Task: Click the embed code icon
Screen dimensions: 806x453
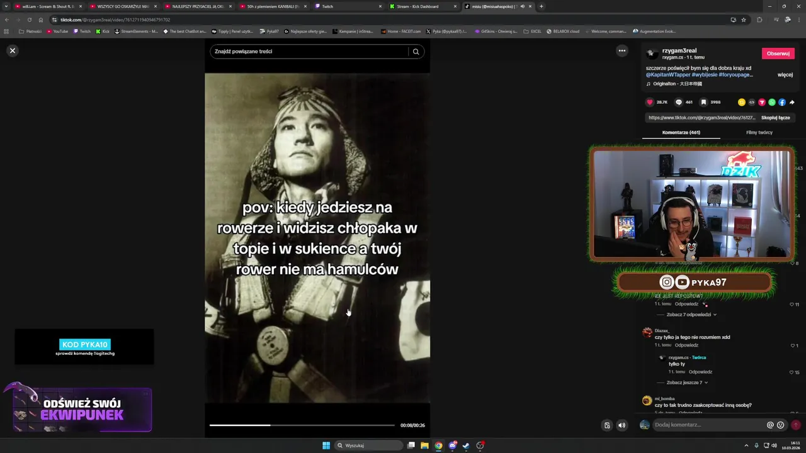Action: 751,102
